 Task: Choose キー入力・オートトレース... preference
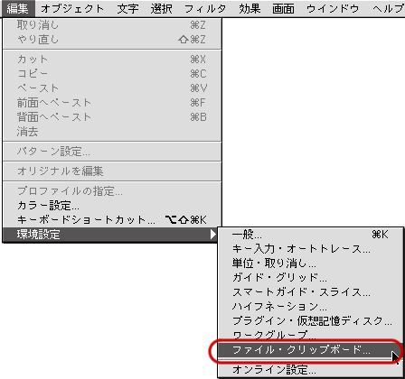pos(310,249)
